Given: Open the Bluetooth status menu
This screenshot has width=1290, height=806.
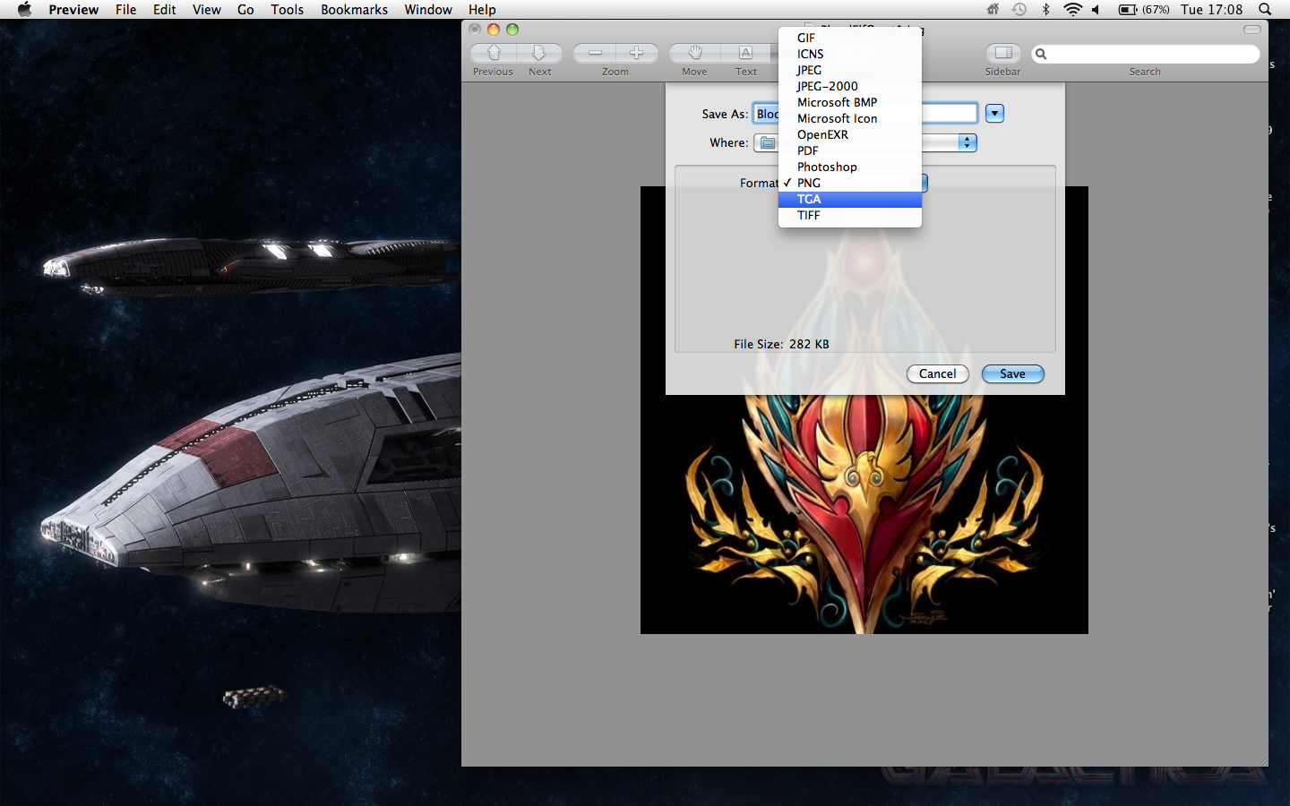Looking at the screenshot, I should tap(1045, 9).
